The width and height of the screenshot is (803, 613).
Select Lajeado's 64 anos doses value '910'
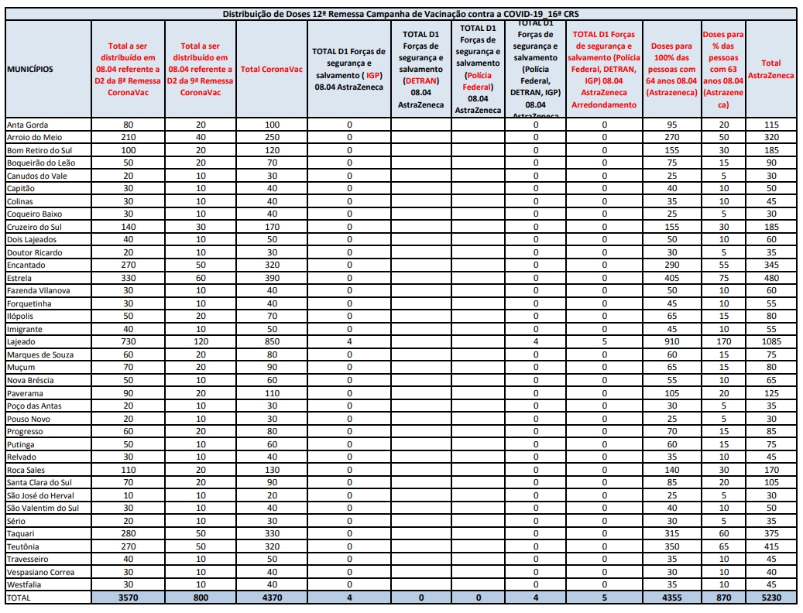click(x=672, y=342)
